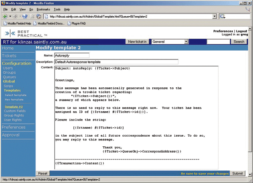
Task: Click the Logout link
Action: pyautogui.click(x=242, y=31)
